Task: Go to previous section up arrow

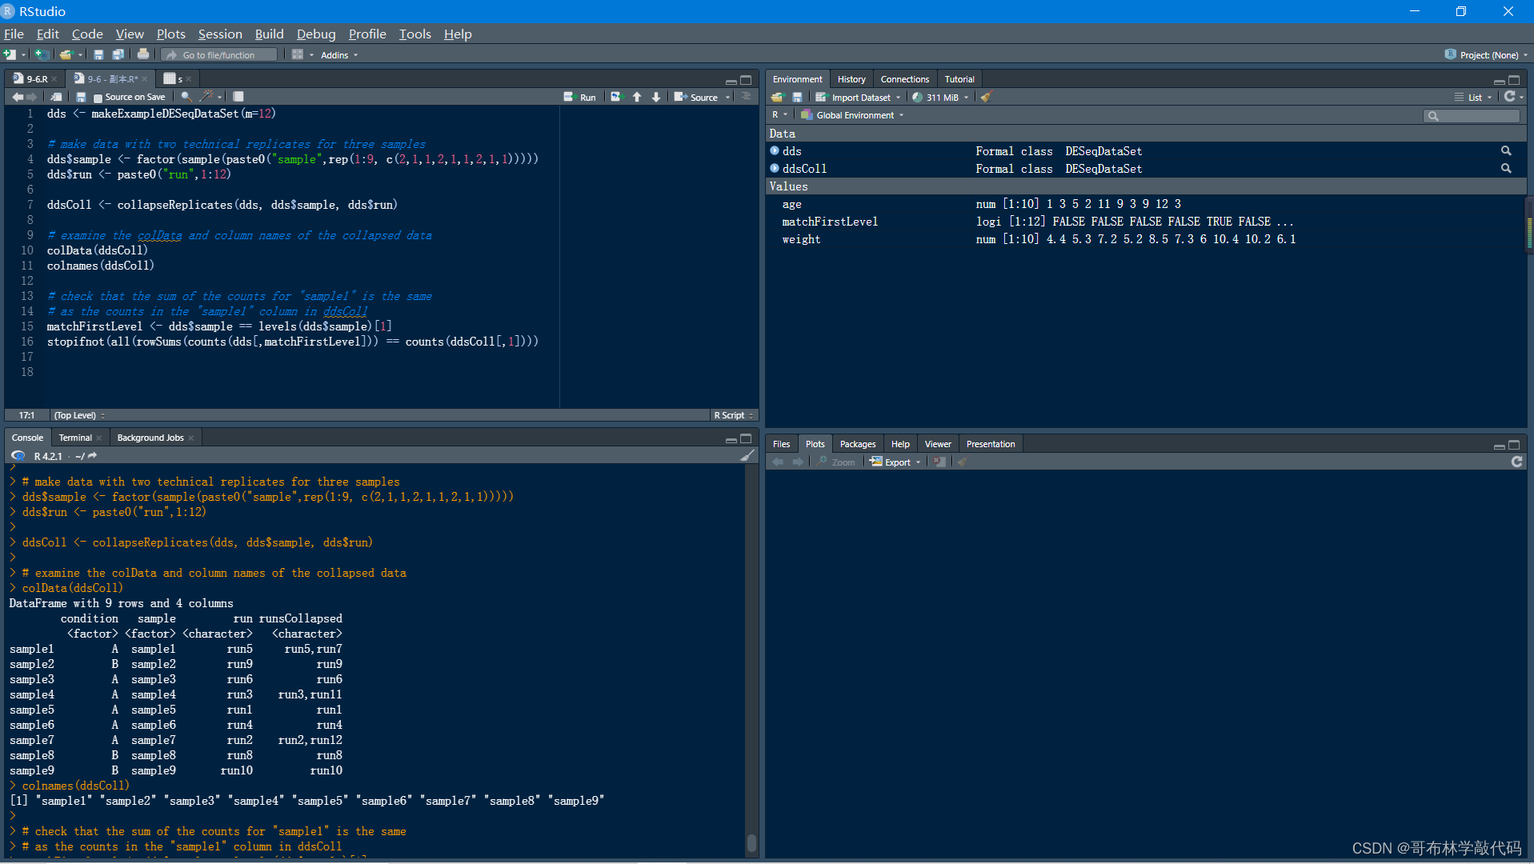Action: (637, 97)
